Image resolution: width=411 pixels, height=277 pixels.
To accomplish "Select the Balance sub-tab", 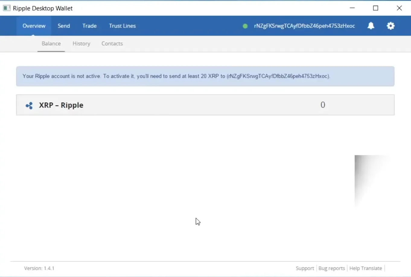I will point(51,44).
